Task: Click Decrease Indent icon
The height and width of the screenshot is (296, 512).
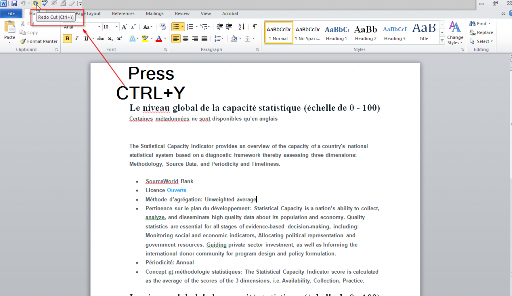Action: click(x=220, y=27)
